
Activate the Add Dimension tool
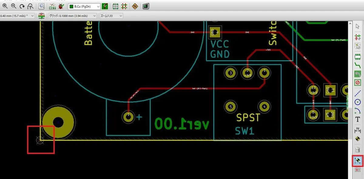point(358,130)
